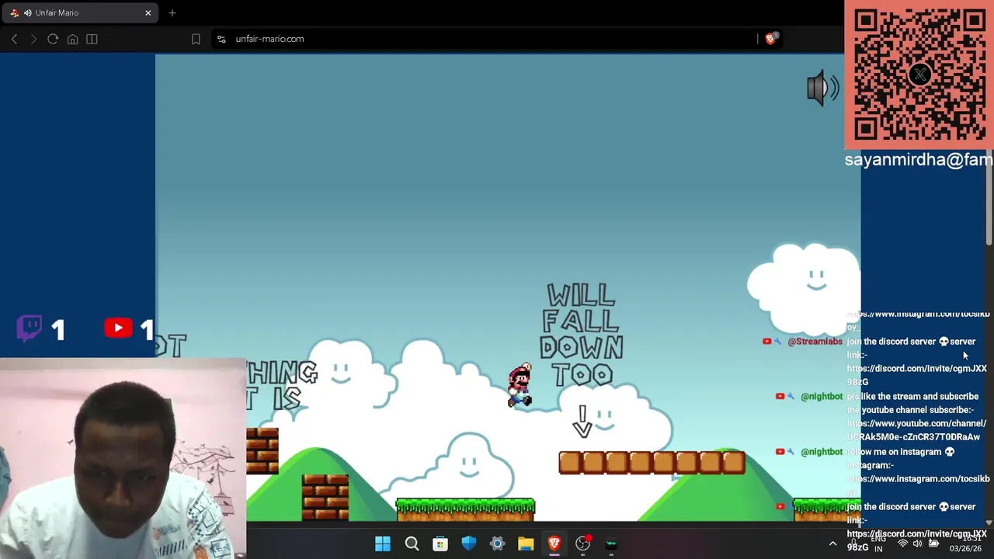The image size is (994, 559).
Task: Reload the Unfair Mario page
Action: (x=53, y=39)
